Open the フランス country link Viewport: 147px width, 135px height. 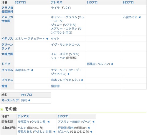click(7, 80)
